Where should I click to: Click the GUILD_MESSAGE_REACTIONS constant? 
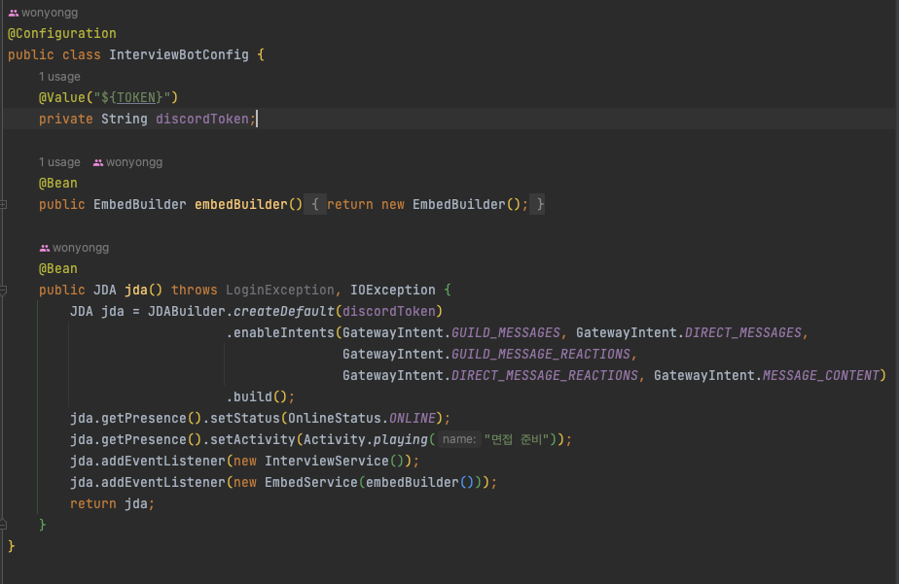(x=541, y=355)
